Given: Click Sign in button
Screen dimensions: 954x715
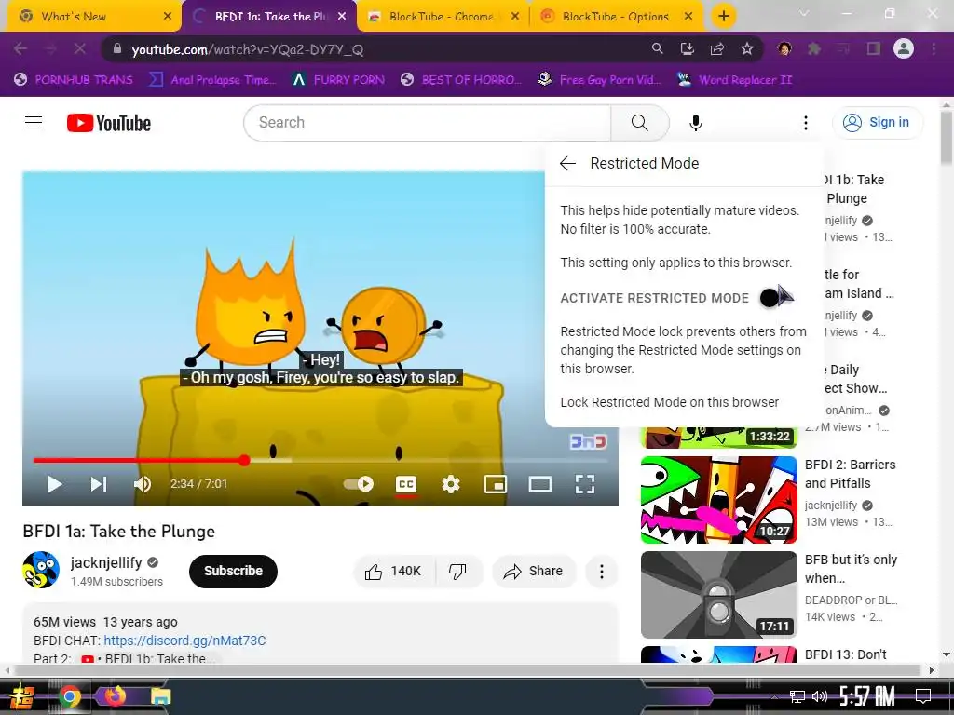Looking at the screenshot, I should (877, 122).
